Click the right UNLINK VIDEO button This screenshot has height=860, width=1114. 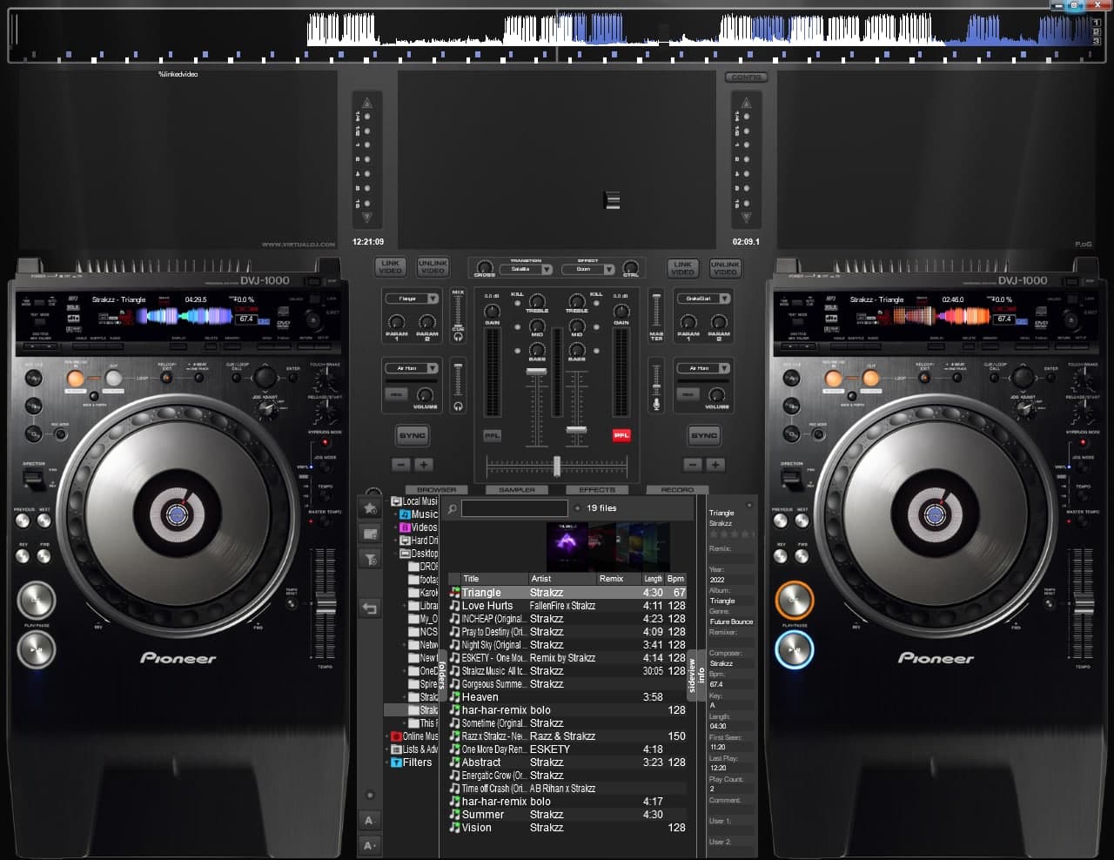(725, 267)
